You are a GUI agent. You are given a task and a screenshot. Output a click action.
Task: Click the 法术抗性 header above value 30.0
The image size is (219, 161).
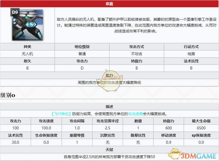pos(15,135)
